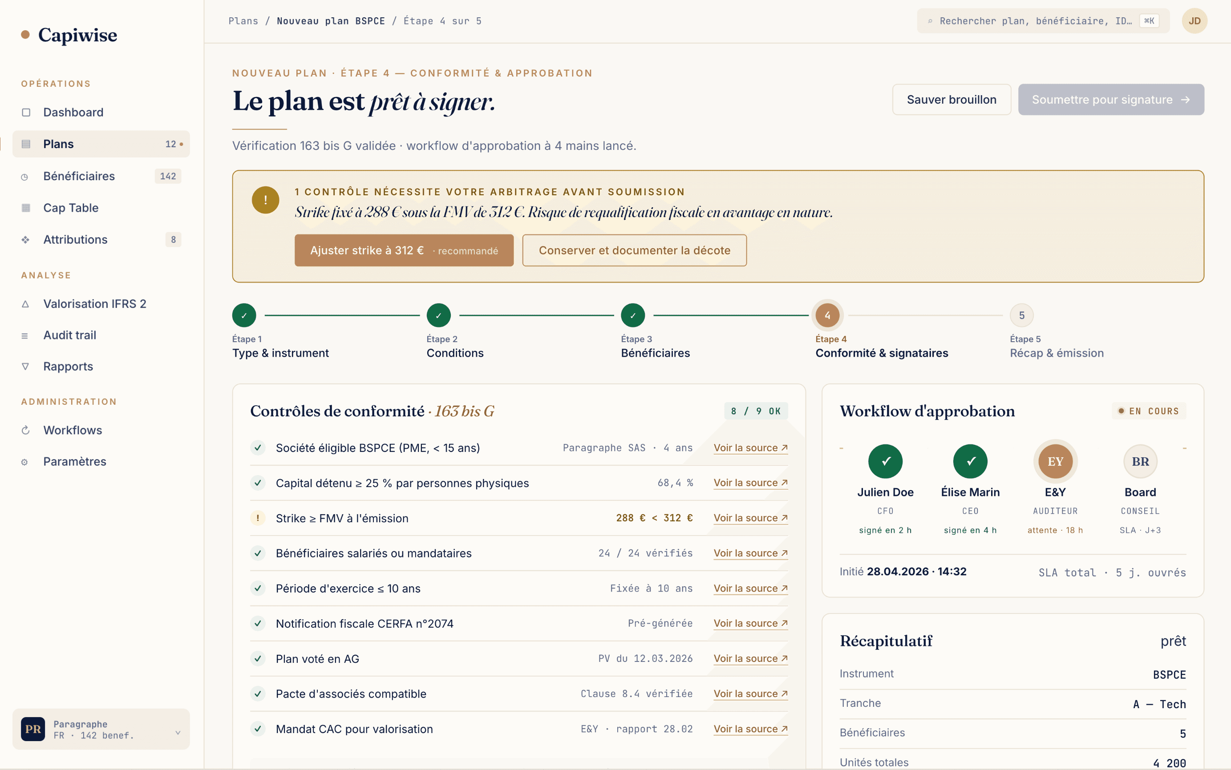The height and width of the screenshot is (770, 1231).
Task: Click the Valorisation IFRS 2 triangle icon
Action: point(25,304)
